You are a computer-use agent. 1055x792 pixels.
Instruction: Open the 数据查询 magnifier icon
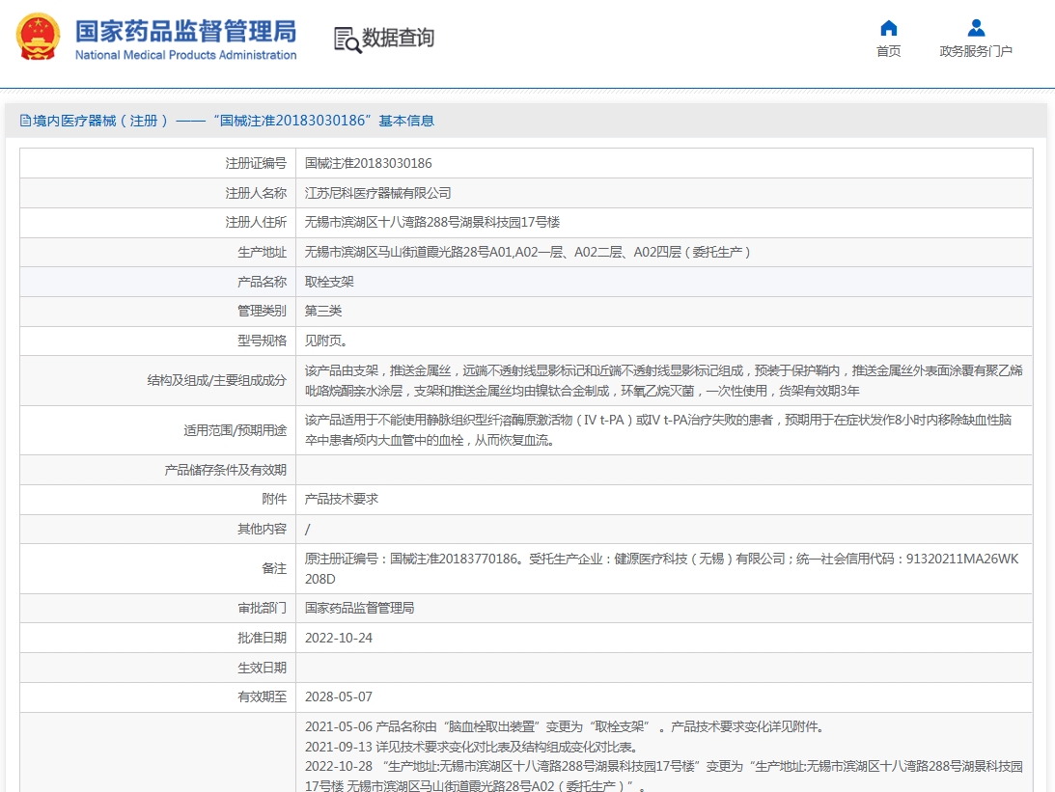click(347, 40)
